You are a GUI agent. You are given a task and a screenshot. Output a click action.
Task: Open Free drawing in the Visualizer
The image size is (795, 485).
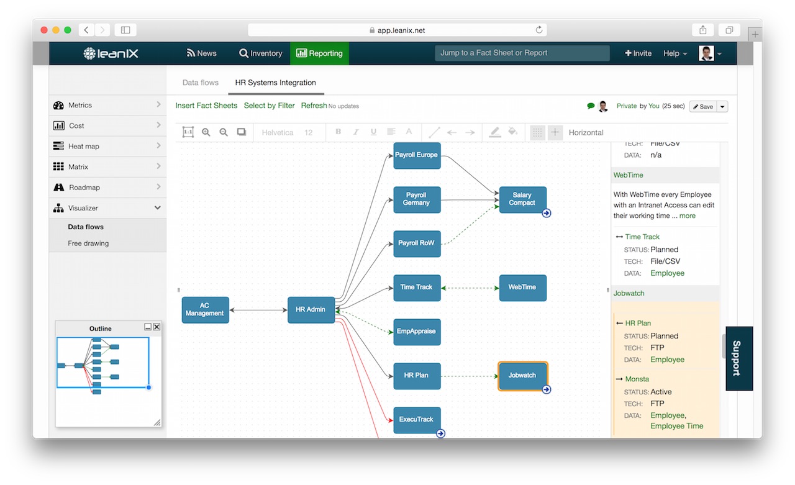[88, 243]
